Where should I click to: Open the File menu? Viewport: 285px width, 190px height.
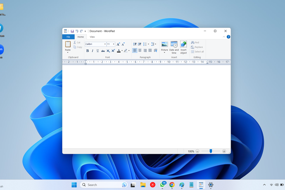click(68, 37)
